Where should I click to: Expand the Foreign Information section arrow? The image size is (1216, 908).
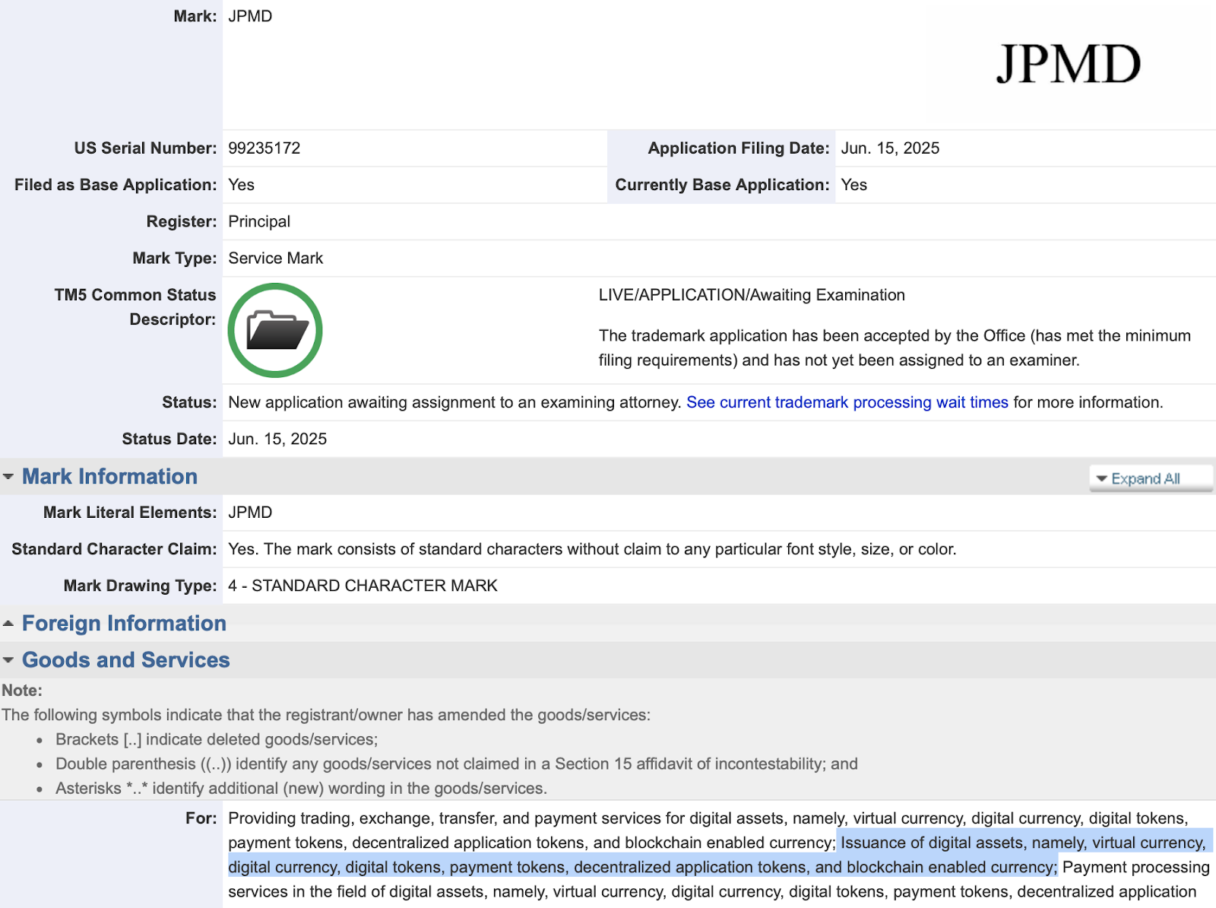click(8, 624)
